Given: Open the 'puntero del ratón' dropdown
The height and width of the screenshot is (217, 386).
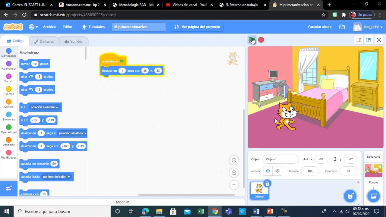Looking at the screenshot, I should [x=56, y=177].
